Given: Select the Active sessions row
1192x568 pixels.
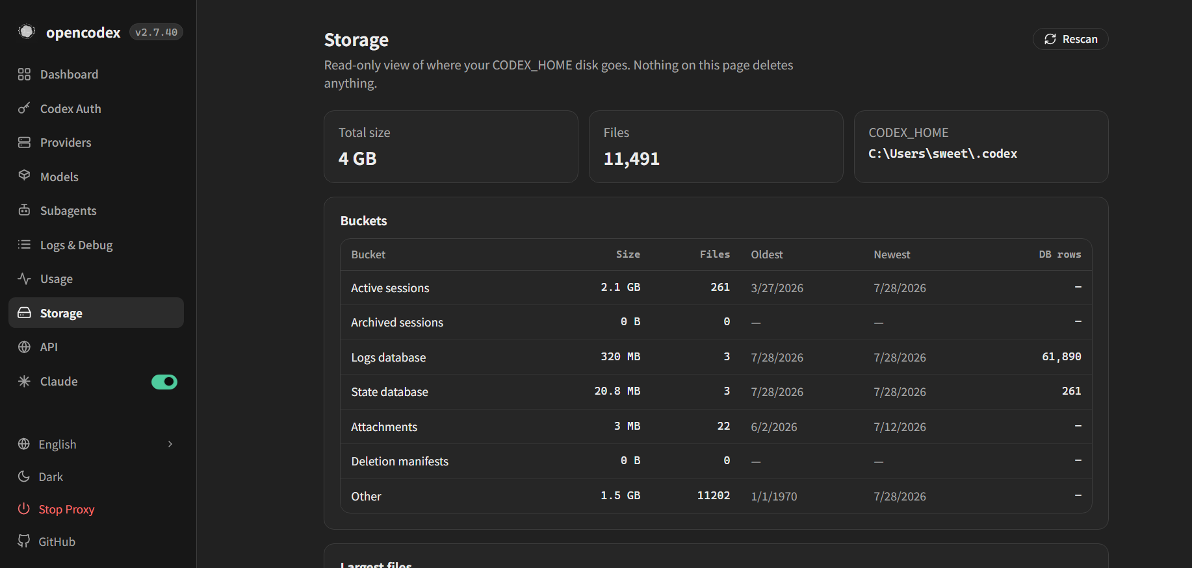Looking at the screenshot, I should coord(716,288).
